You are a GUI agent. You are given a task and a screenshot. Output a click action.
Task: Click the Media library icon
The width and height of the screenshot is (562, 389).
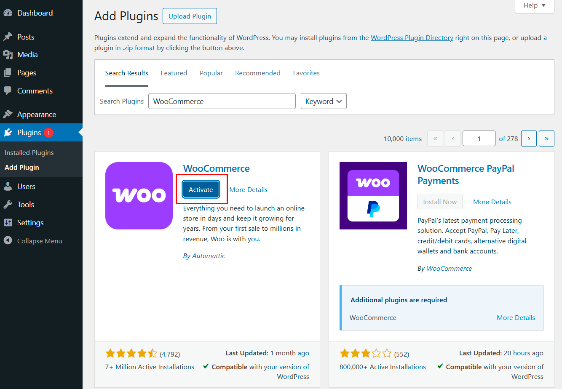(8, 55)
